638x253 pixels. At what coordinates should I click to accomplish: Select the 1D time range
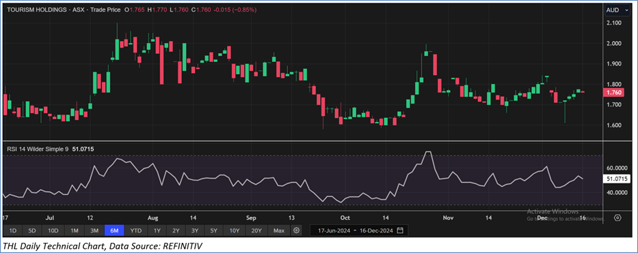(x=12, y=230)
